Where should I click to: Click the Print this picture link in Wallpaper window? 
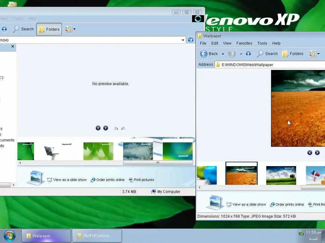(x=316, y=205)
